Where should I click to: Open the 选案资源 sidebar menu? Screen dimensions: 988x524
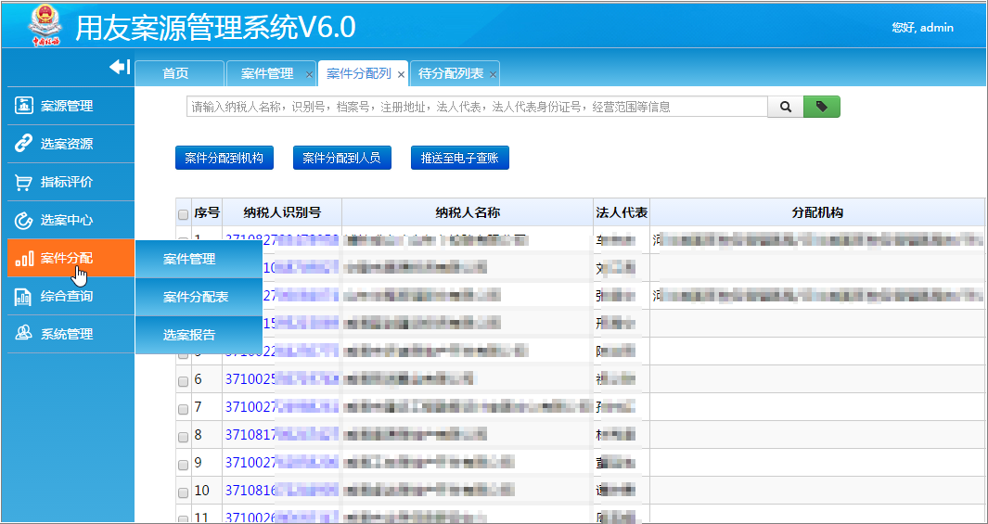pos(71,144)
